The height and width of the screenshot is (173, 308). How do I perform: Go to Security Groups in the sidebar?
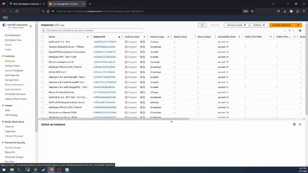13,148
